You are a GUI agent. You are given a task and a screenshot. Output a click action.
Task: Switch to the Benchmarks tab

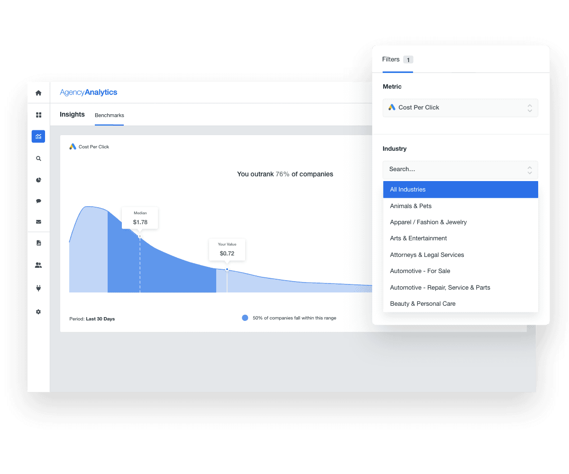click(x=109, y=115)
